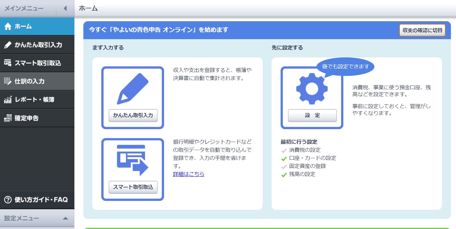Screen dimensions: 456x229
Task: Click the large card import illustration
Action: [x=133, y=160]
